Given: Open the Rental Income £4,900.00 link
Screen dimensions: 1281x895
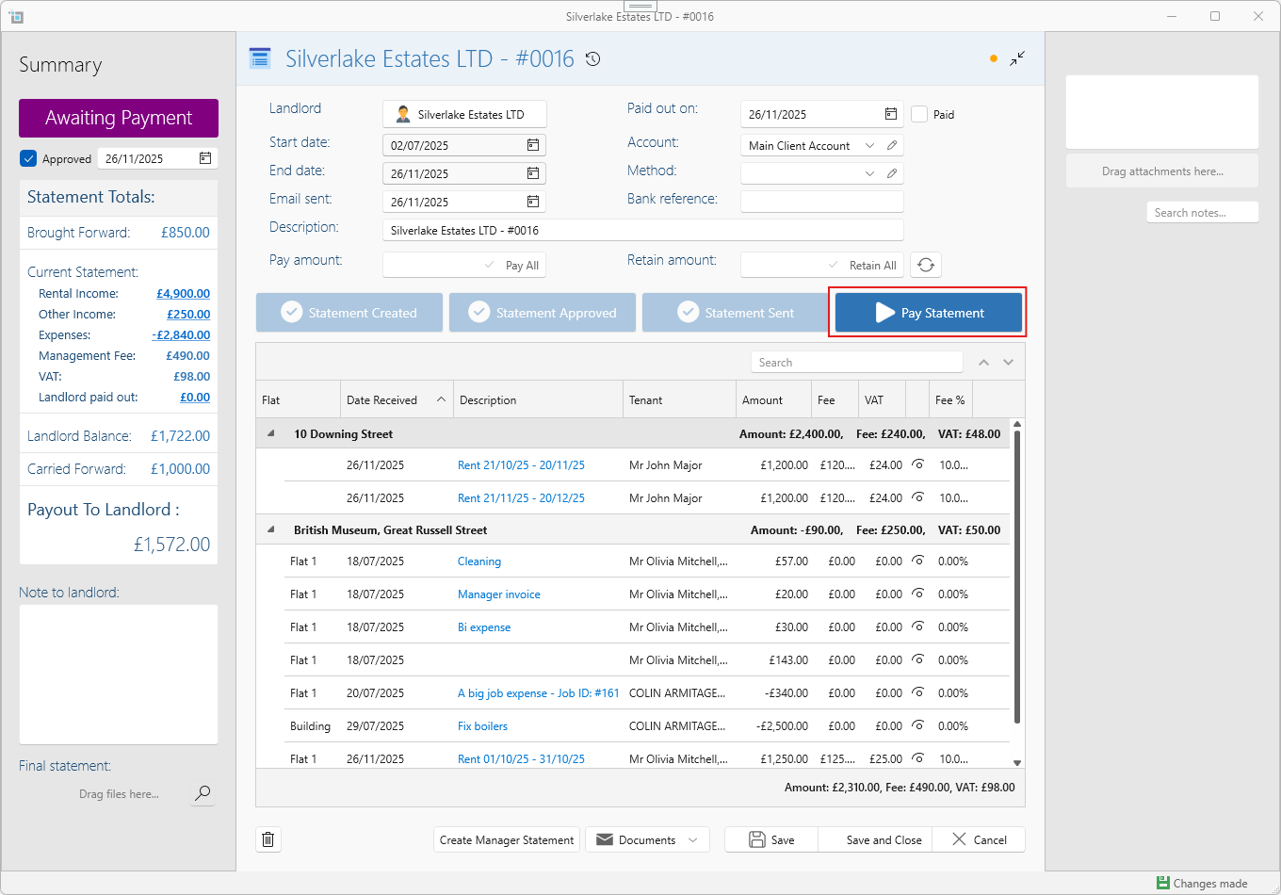Looking at the screenshot, I should [x=184, y=294].
